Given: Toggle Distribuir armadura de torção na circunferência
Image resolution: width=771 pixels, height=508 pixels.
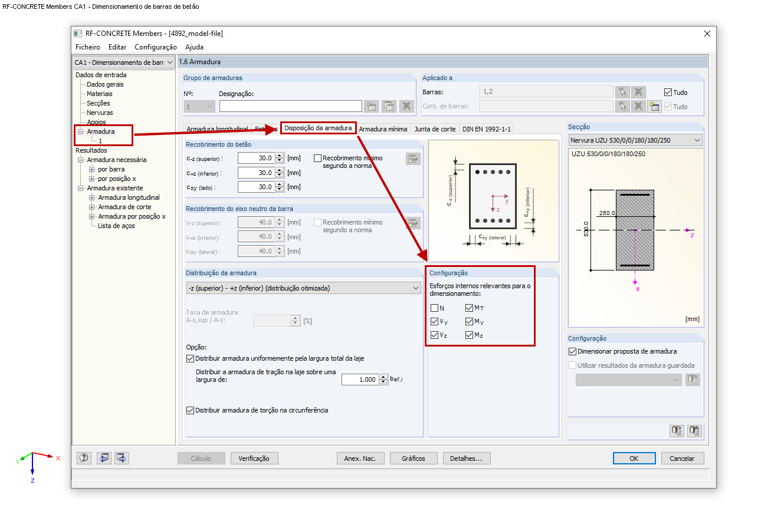Looking at the screenshot, I should pos(190,410).
